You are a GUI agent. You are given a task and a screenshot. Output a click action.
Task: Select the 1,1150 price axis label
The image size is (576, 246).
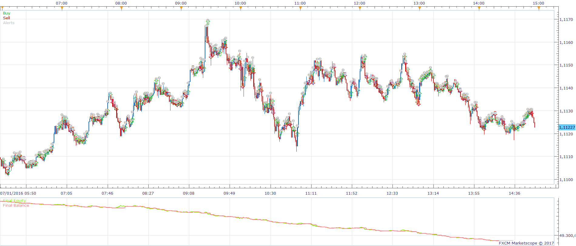tap(566, 65)
